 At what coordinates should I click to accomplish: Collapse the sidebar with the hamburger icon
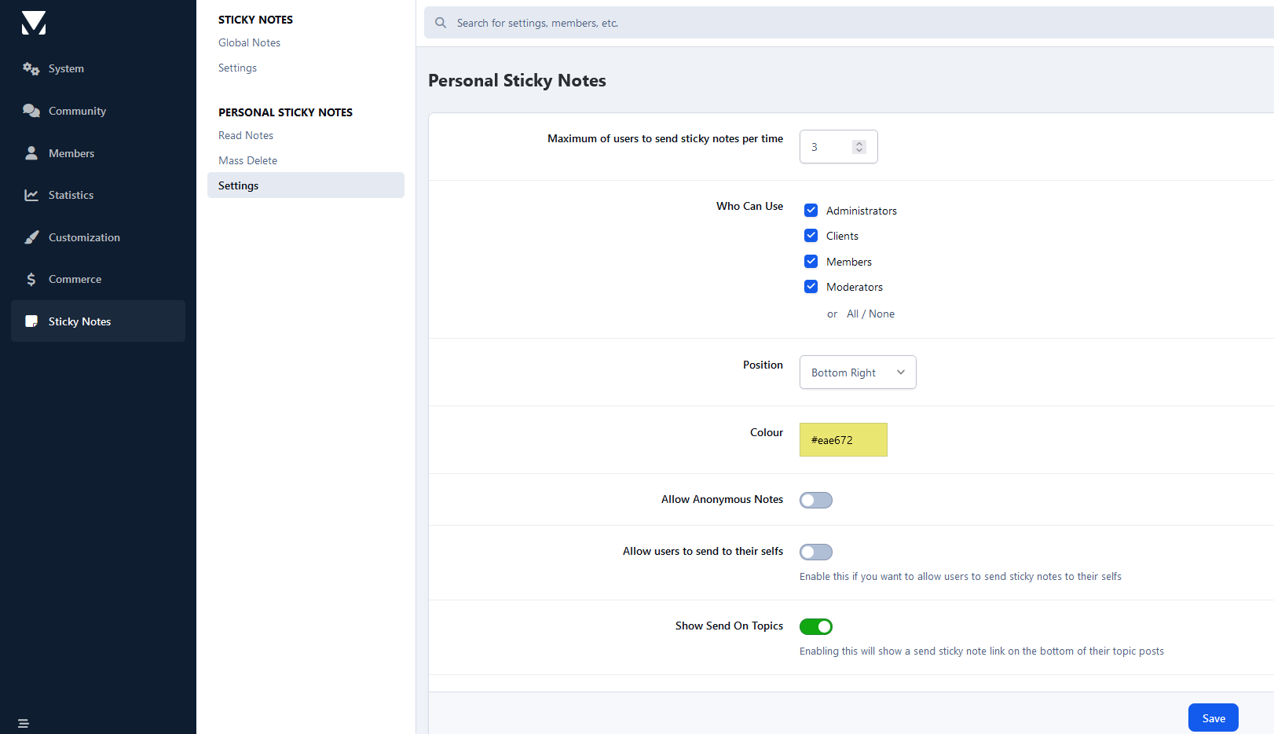[x=23, y=723]
